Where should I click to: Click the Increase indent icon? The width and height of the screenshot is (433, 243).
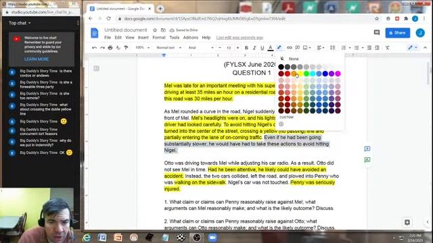[x=378, y=48]
